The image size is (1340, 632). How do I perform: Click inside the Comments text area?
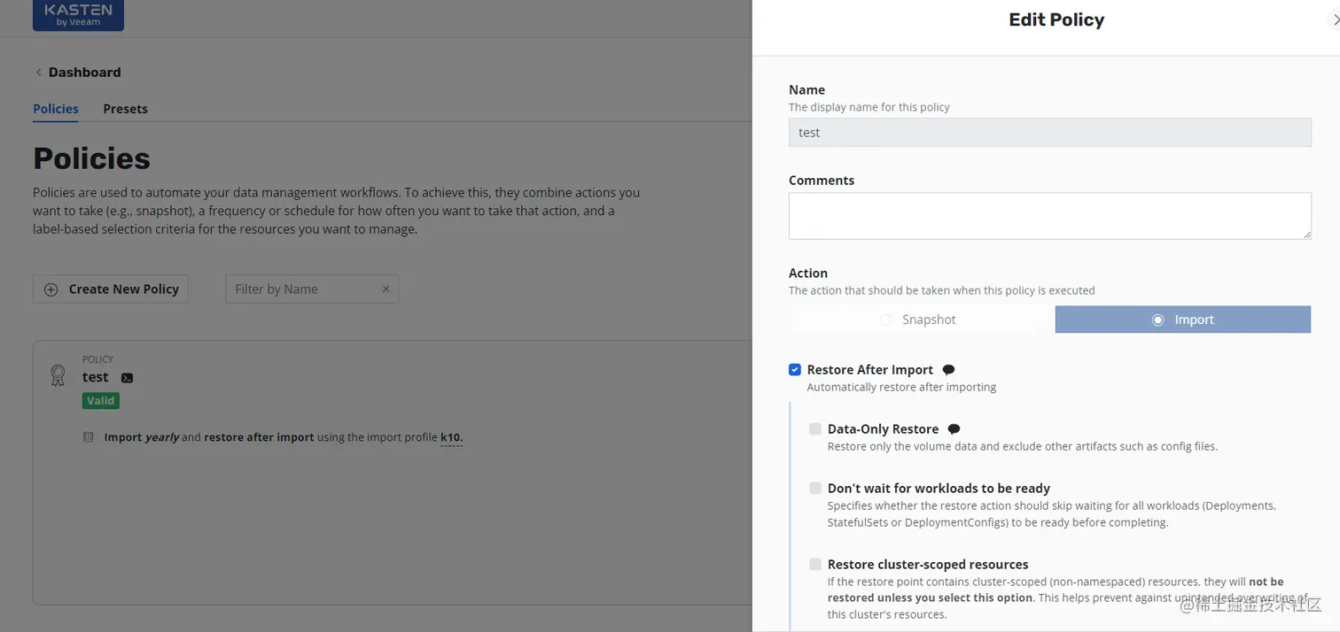point(1050,216)
